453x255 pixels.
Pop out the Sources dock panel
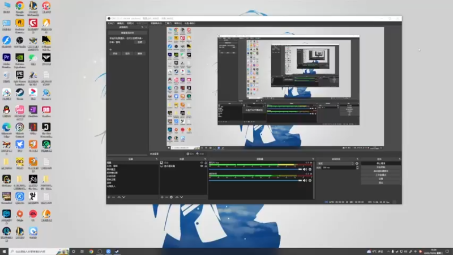(x=206, y=159)
